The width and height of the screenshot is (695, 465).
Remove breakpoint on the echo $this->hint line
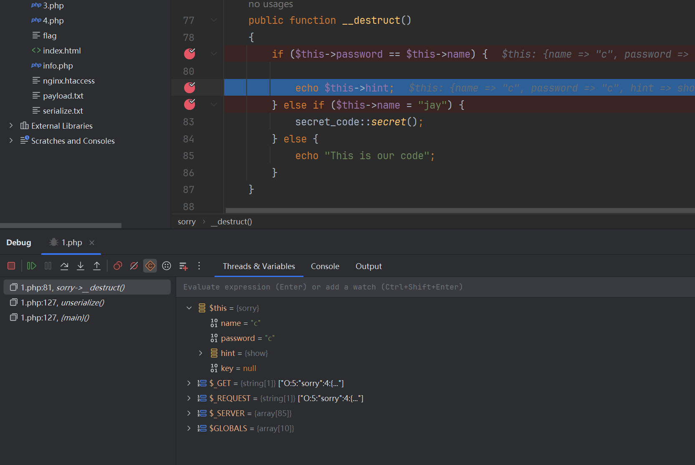(x=190, y=88)
